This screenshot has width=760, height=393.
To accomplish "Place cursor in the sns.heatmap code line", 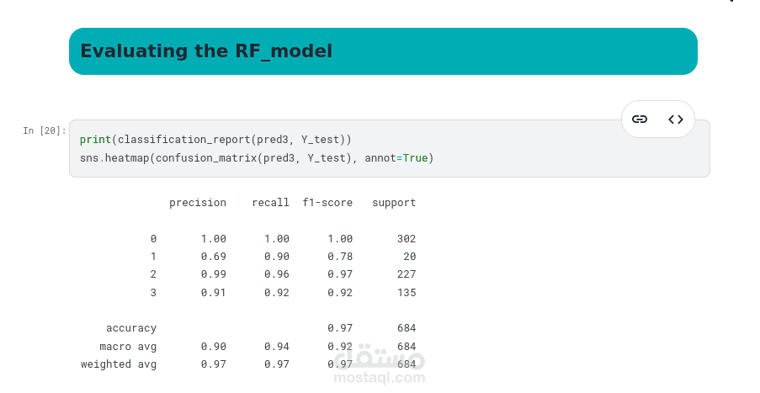I will tap(256, 157).
